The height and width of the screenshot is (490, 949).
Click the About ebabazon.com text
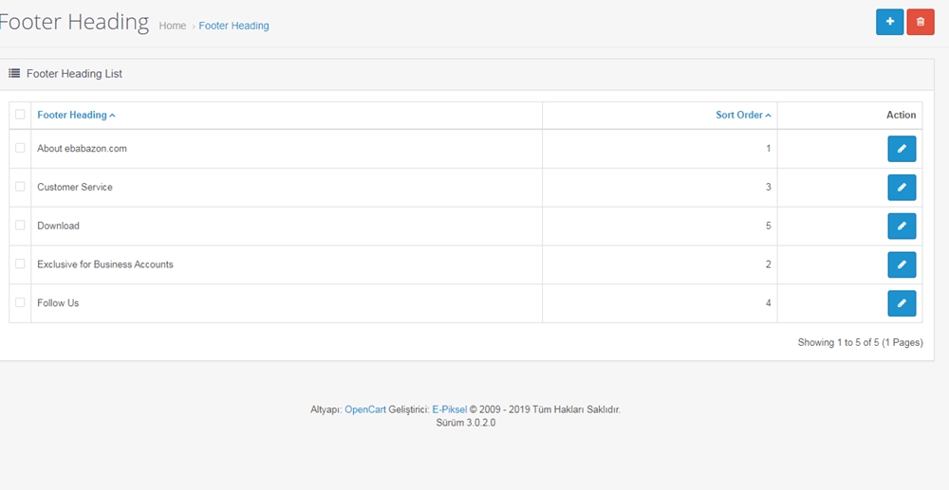(x=83, y=148)
